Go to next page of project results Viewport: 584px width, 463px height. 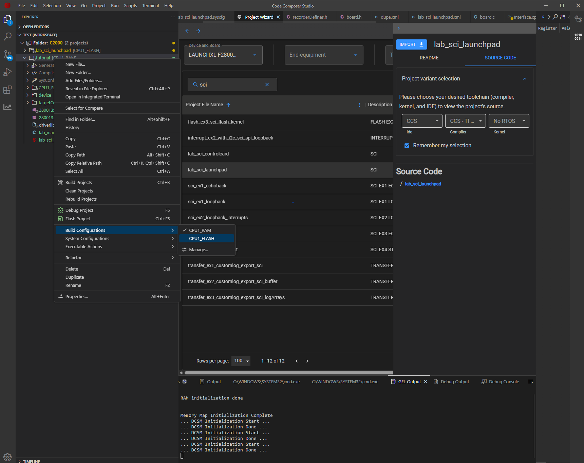307,361
